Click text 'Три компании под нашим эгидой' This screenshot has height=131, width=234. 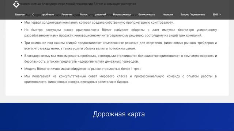(50, 43)
